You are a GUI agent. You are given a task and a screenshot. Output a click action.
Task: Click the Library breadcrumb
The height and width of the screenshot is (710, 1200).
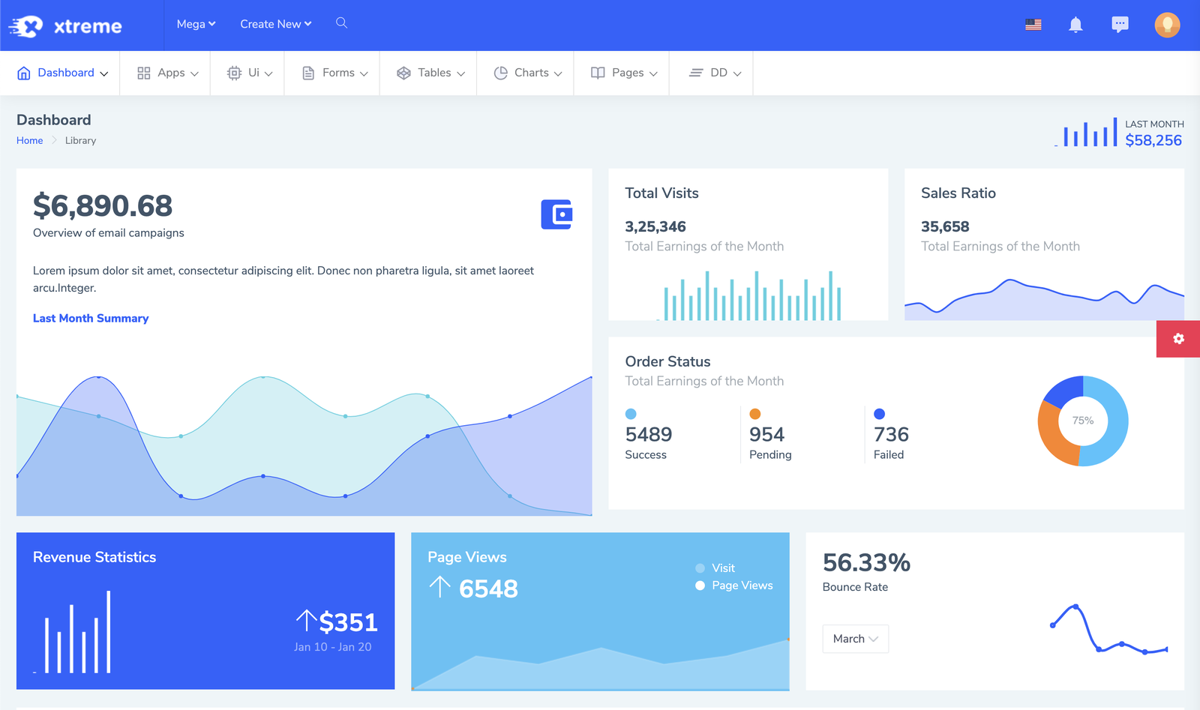click(x=80, y=140)
